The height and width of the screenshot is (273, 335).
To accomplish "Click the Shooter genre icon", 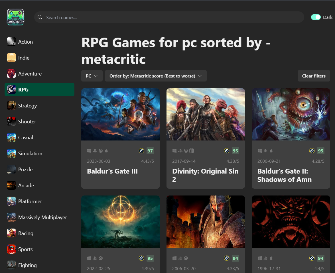I will pyautogui.click(x=11, y=122).
